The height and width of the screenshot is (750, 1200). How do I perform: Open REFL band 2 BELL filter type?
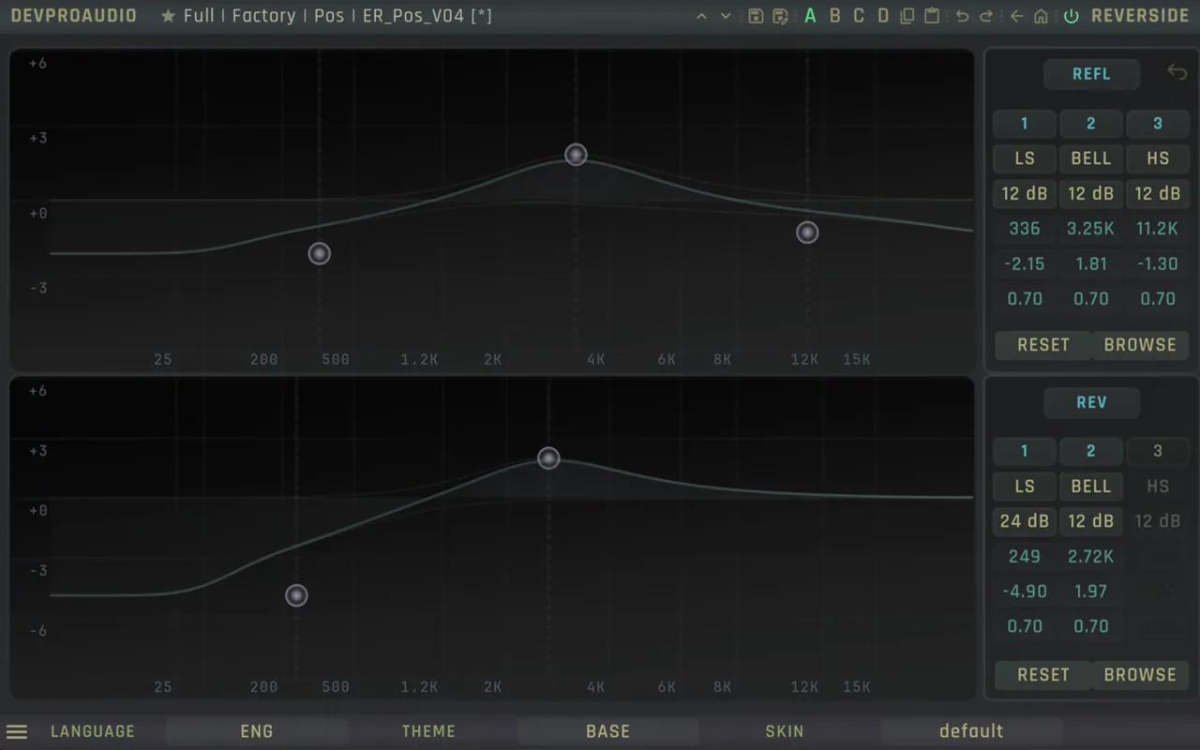point(1090,158)
